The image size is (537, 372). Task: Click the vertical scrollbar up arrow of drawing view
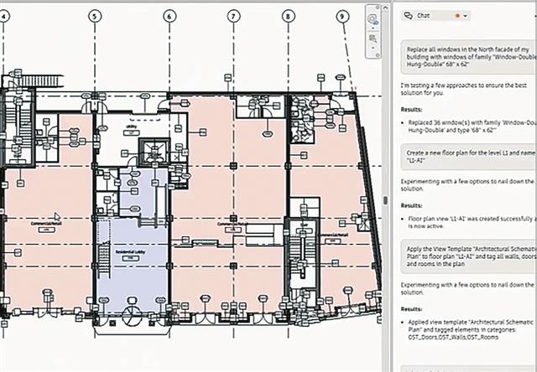[385, 7]
